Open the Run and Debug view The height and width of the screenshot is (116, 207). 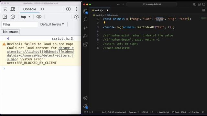pos(85,36)
